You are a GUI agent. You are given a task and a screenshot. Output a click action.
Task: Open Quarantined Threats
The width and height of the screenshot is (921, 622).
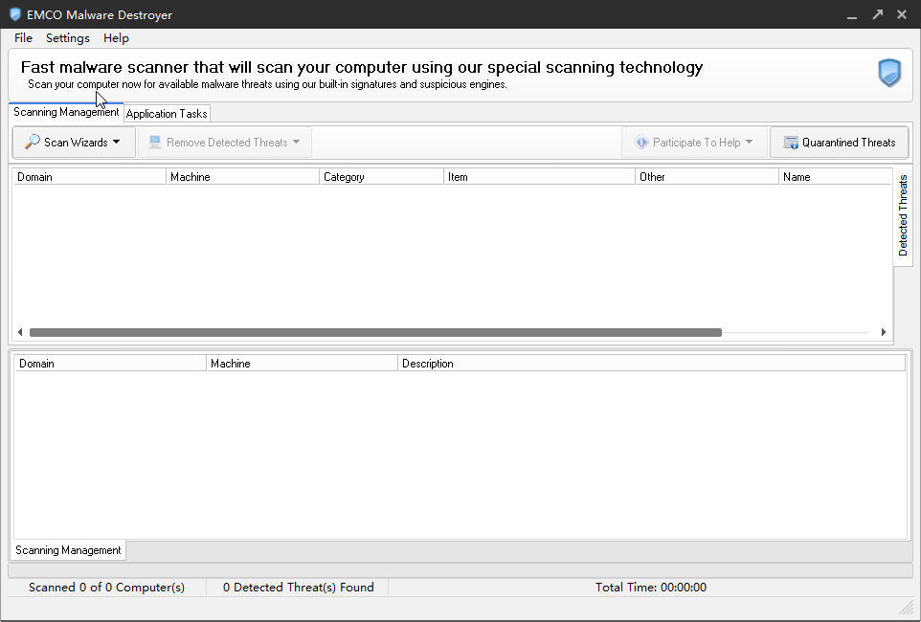839,143
